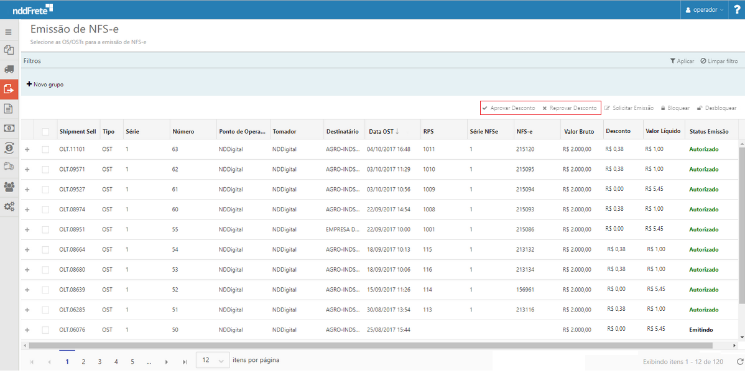Select the checkbox for OLT.11101 row
Screen dimensions: 745x378
click(x=45, y=150)
